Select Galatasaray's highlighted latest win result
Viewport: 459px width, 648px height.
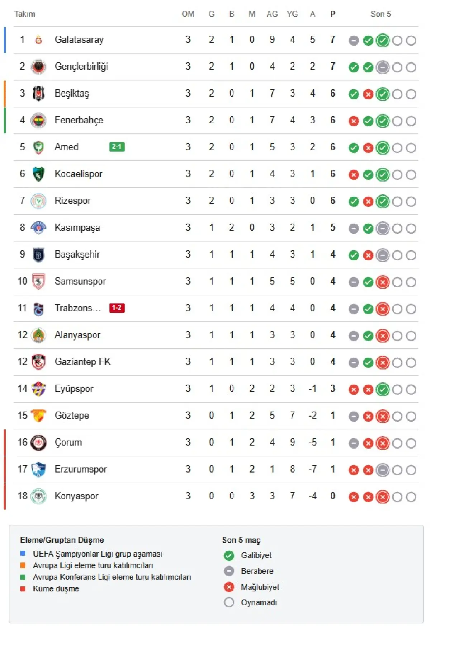(383, 41)
